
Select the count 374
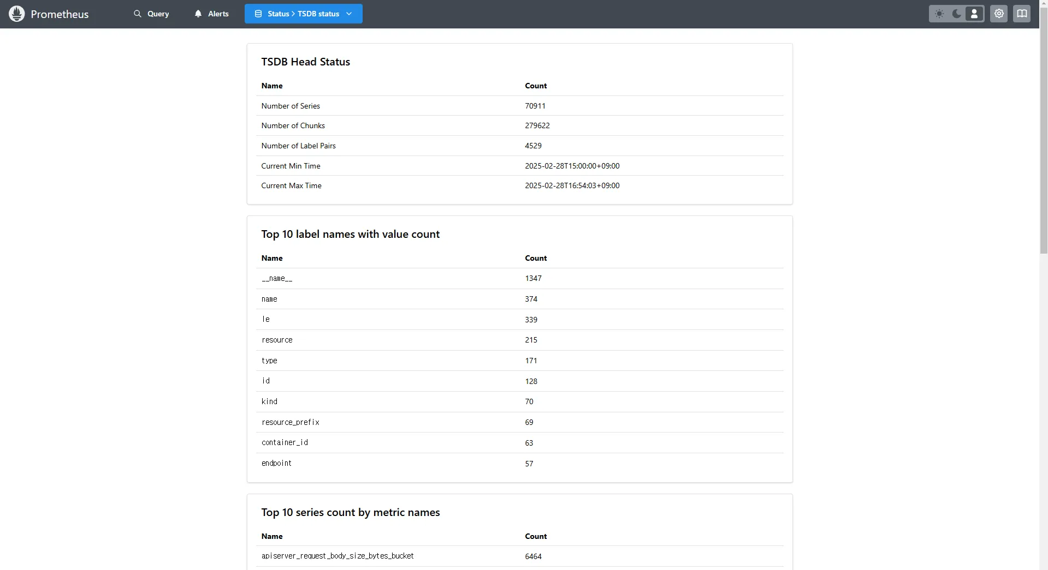point(531,299)
